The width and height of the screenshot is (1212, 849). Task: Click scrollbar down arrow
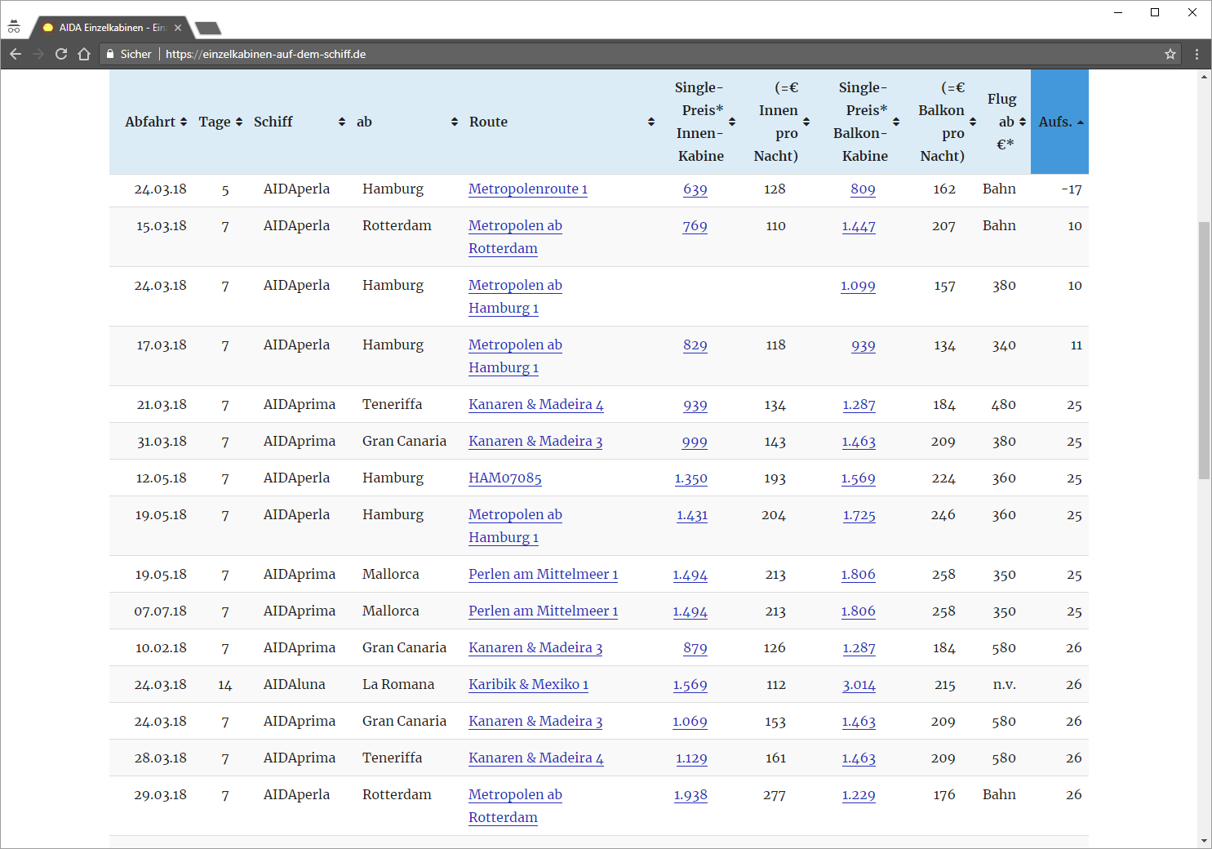(x=1204, y=841)
